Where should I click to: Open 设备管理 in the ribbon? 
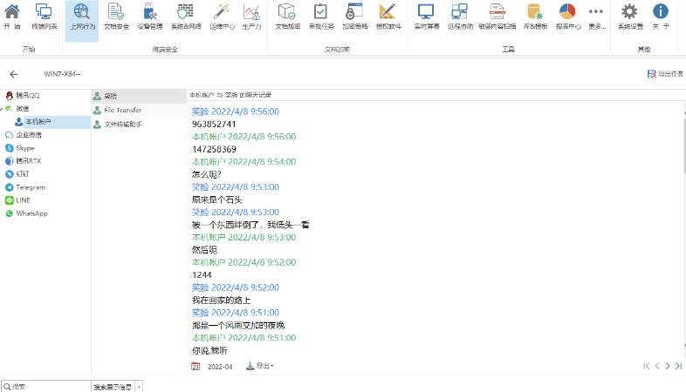[x=150, y=17]
